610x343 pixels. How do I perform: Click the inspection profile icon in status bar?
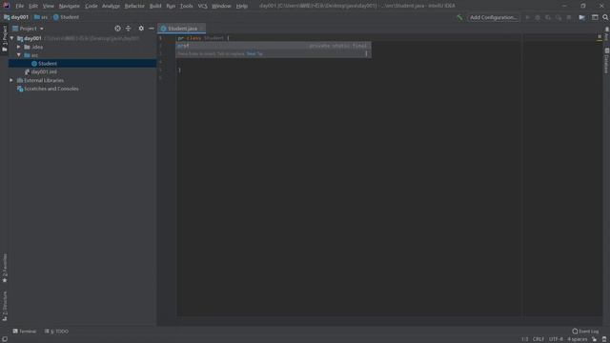click(604, 339)
